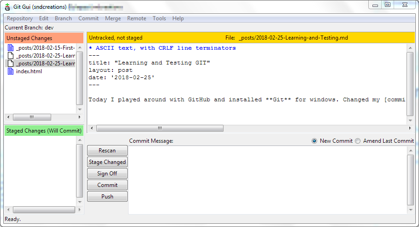Click down arrow of diff vertical scrollbar
Image resolution: width=419 pixels, height=227 pixels.
point(410,121)
